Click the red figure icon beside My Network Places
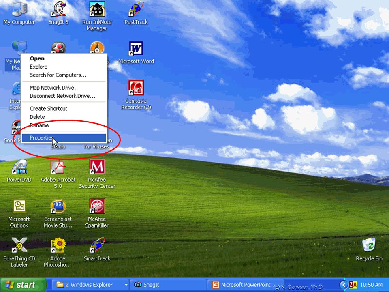389x292 pixels. tap(58, 47)
